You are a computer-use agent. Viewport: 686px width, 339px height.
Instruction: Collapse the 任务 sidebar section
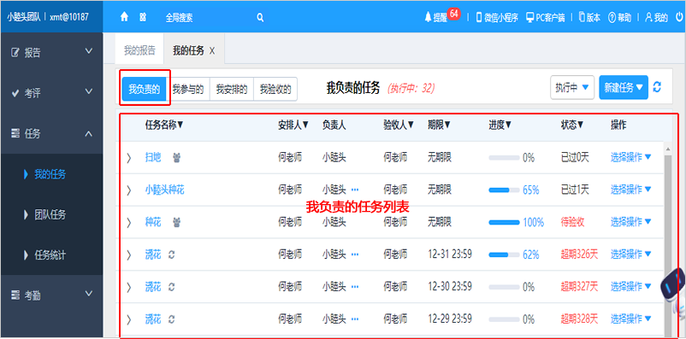[x=88, y=133]
